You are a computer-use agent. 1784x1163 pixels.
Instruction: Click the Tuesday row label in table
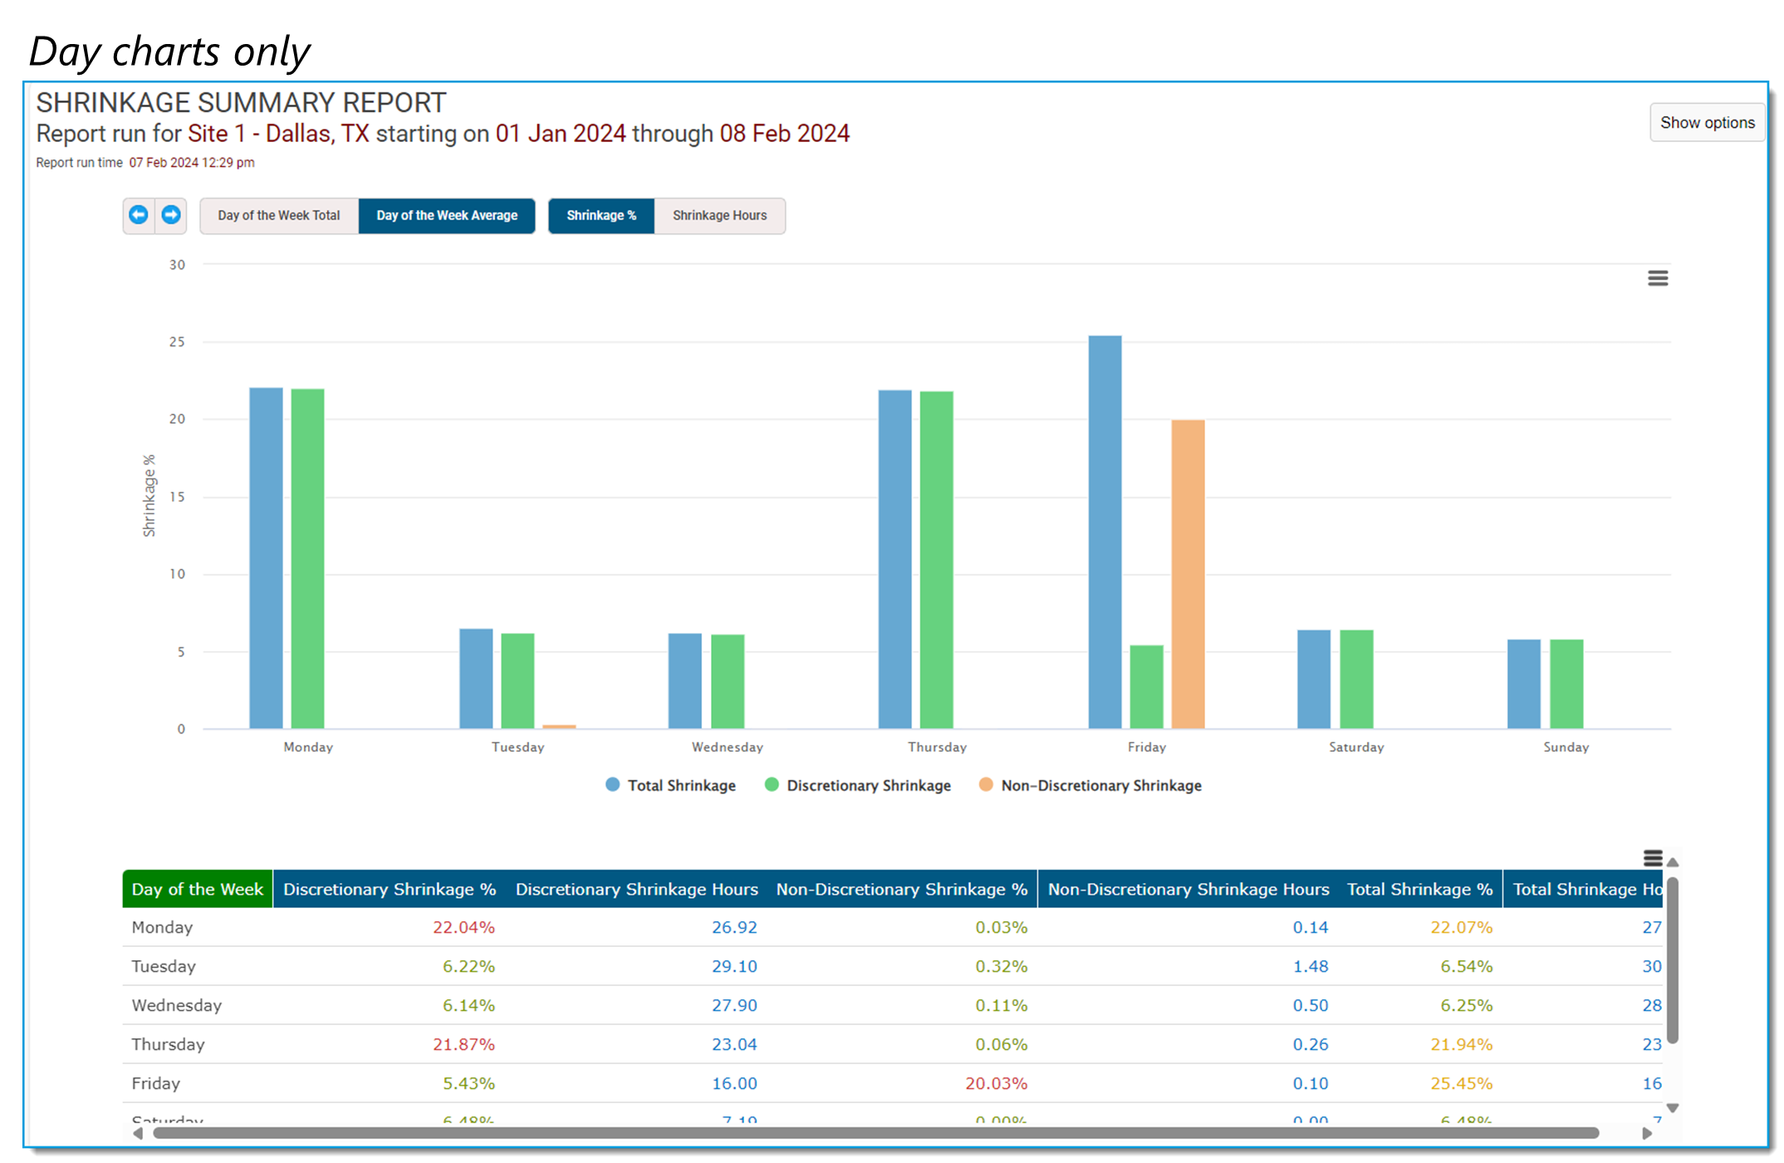(164, 966)
